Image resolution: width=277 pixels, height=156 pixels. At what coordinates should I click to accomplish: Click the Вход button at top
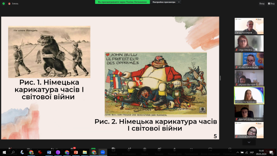tap(262, 3)
